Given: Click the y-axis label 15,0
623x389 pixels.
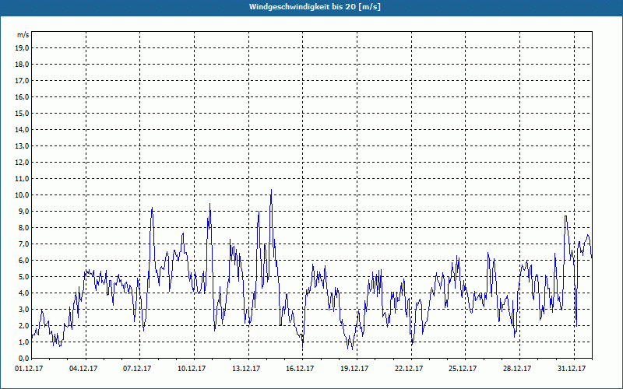Looking at the screenshot, I should point(22,113).
